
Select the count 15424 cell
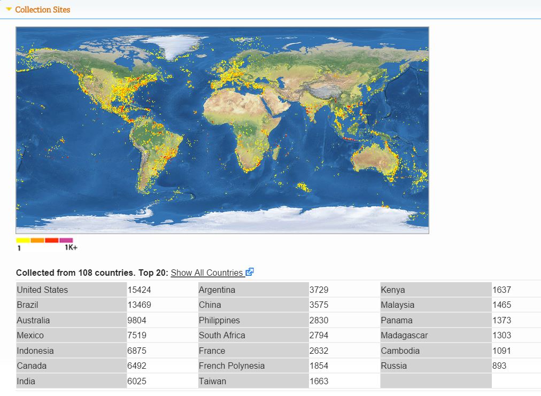point(160,290)
